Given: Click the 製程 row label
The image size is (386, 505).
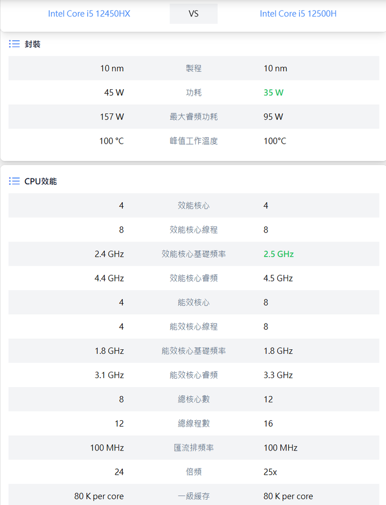Looking at the screenshot, I should [193, 68].
